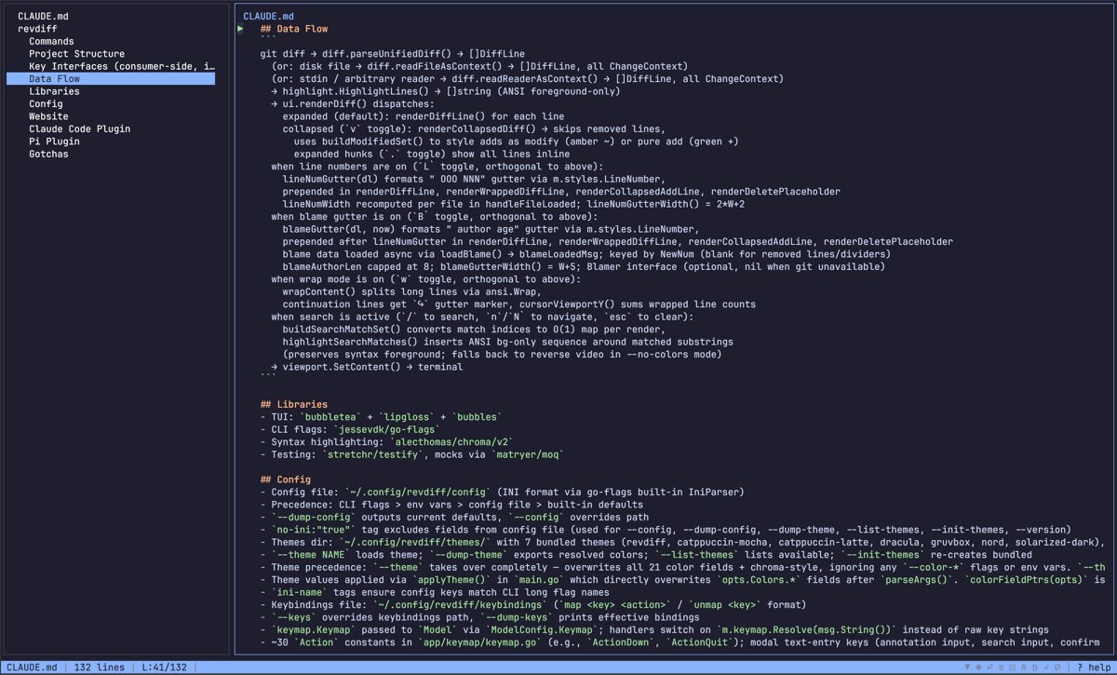1117x675 pixels.
Task: Select the wrap ↩ icon in the status bar
Action: 990,667
